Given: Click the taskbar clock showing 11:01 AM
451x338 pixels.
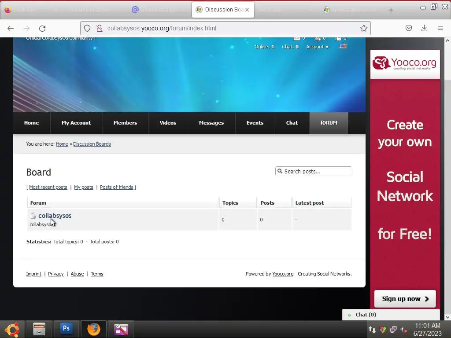Looking at the screenshot, I should coord(427,329).
